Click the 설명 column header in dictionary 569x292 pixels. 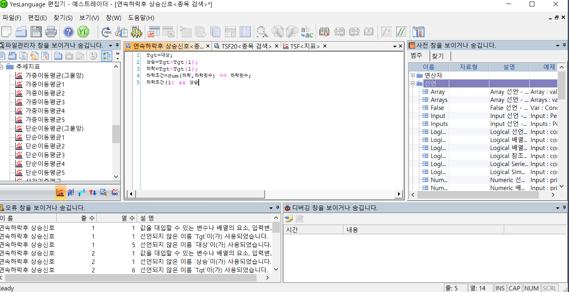[509, 67]
